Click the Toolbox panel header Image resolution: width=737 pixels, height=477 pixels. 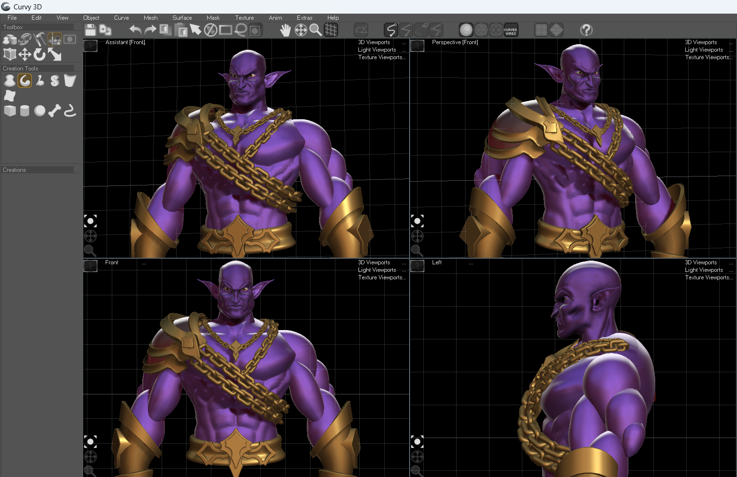click(38, 27)
